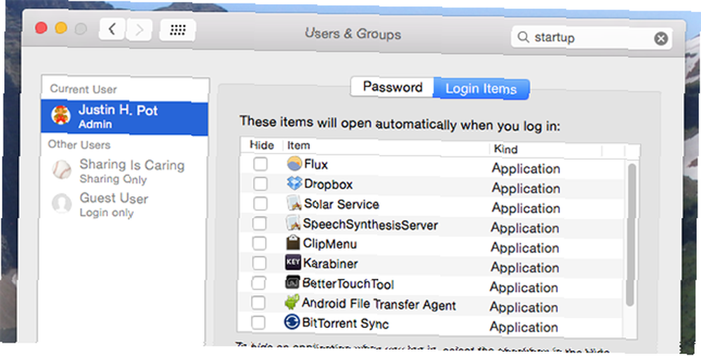Select the Guest User account
This screenshot has width=701, height=356.
coord(125,204)
